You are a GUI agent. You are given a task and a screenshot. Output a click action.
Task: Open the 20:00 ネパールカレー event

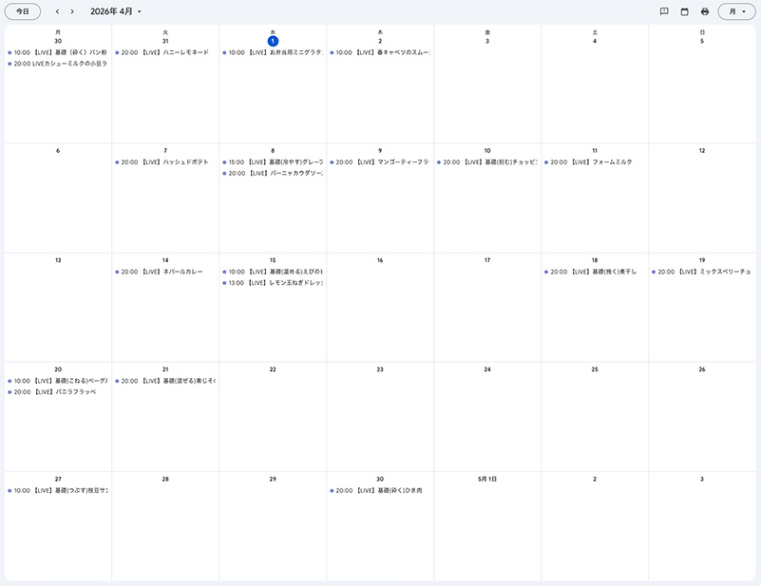pos(162,272)
